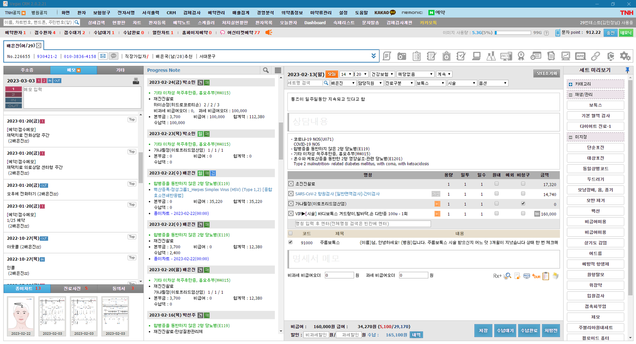Click the gray PACS monitor toolbar icon

(x=506, y=56)
